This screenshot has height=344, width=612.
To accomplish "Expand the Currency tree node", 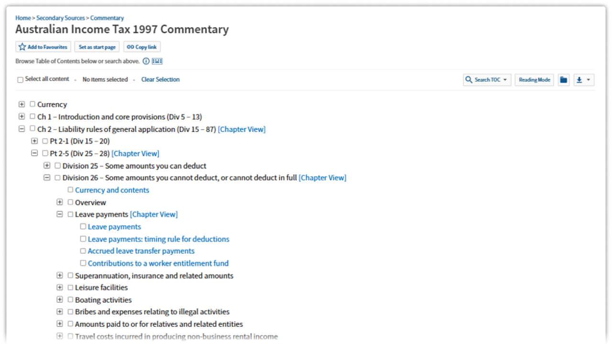I will 22,104.
